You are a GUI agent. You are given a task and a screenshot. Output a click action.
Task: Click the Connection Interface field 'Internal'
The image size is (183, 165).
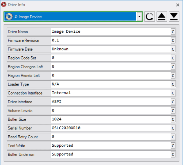click(111, 93)
